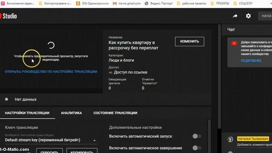Open Одноклассники bookmark in bookmarks bar
This screenshot has width=272, height=153.
(93, 3)
